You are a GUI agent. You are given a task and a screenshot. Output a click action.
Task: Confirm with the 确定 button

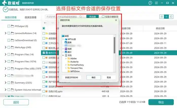click(x=94, y=77)
